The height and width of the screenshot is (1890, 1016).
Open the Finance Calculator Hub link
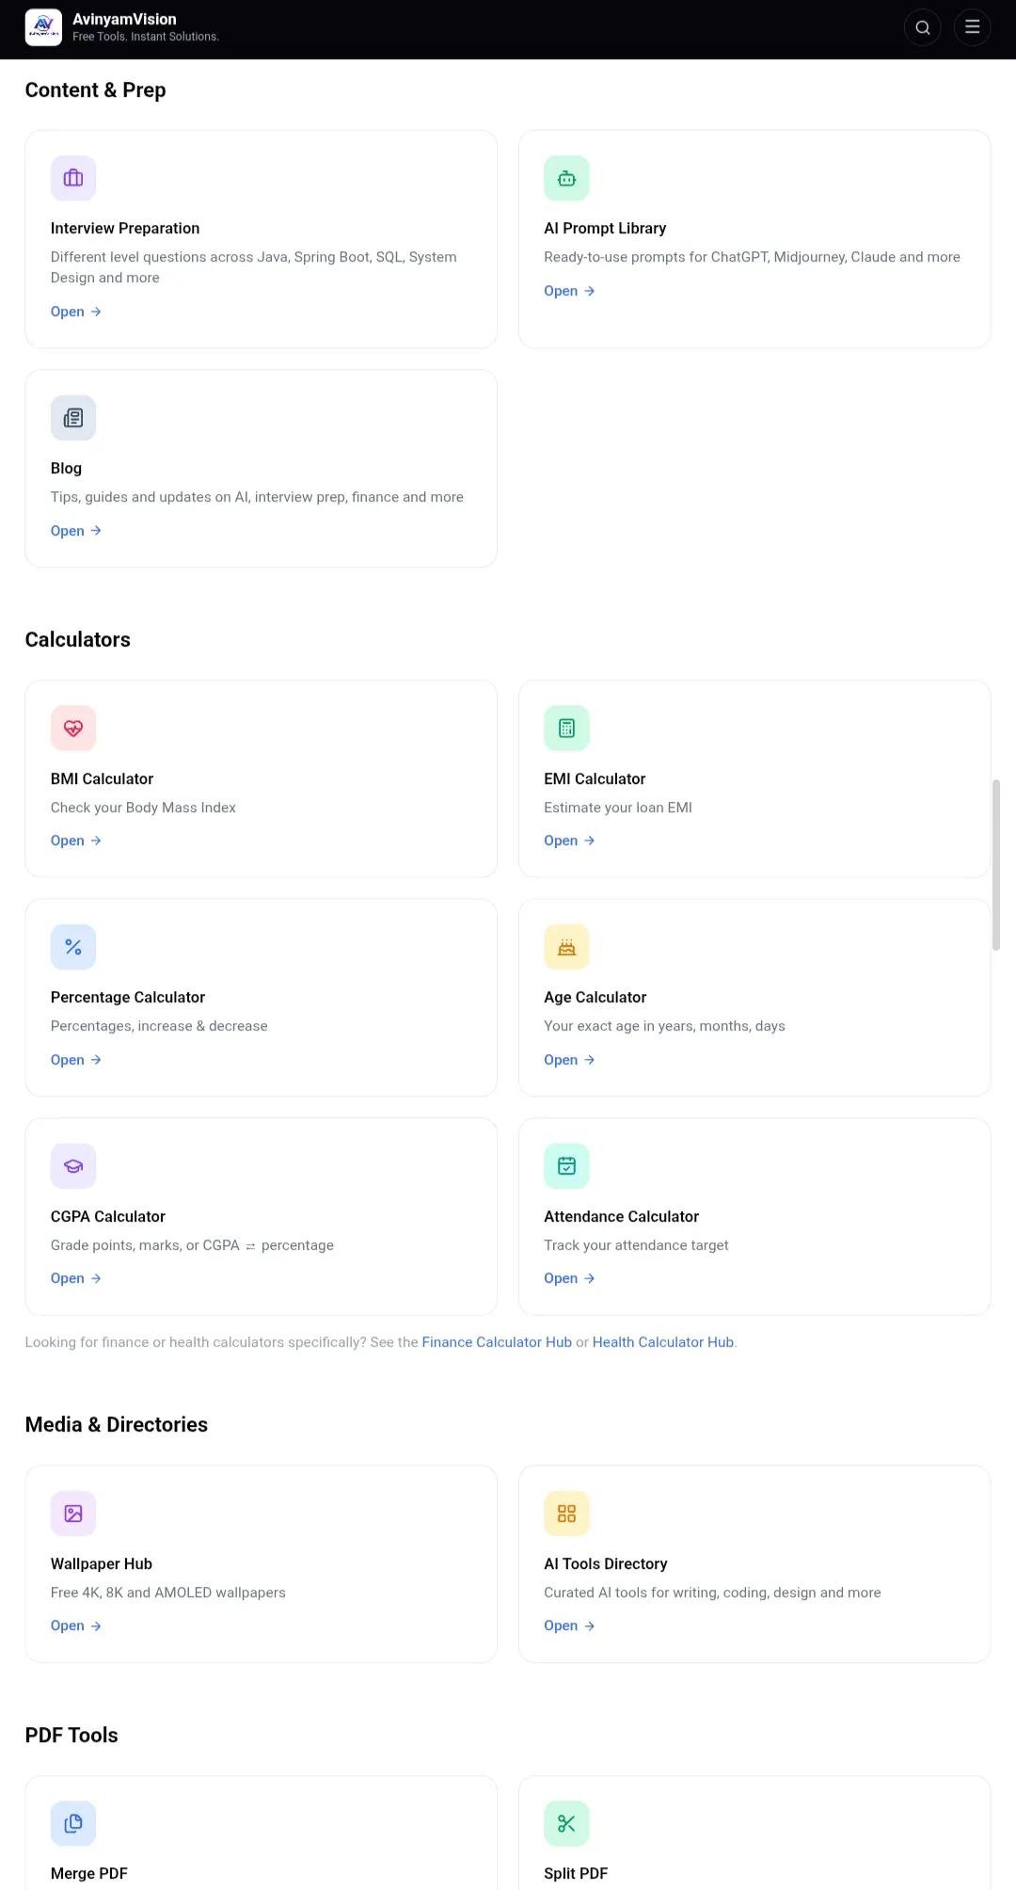point(497,1342)
